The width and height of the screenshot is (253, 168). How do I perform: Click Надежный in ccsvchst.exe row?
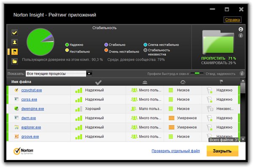click(94, 90)
